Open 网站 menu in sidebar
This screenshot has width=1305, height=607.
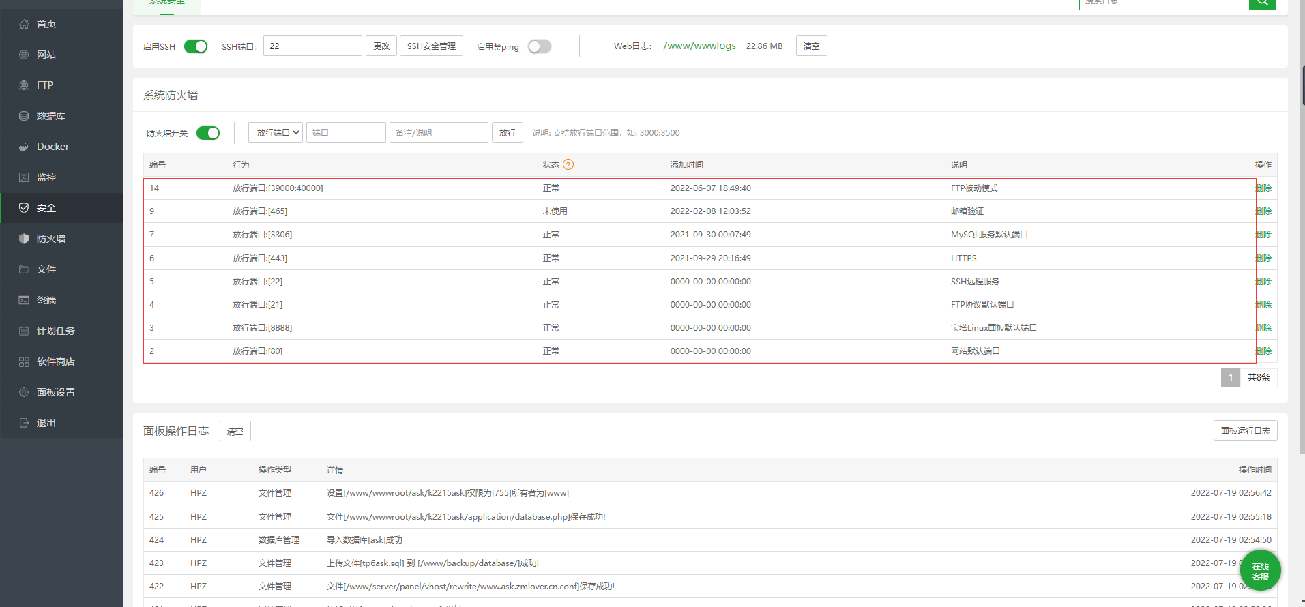click(x=46, y=55)
